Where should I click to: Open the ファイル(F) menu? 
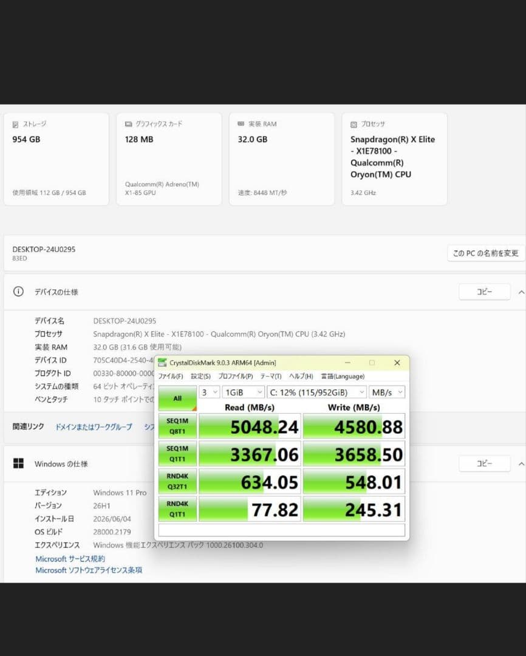pos(170,376)
